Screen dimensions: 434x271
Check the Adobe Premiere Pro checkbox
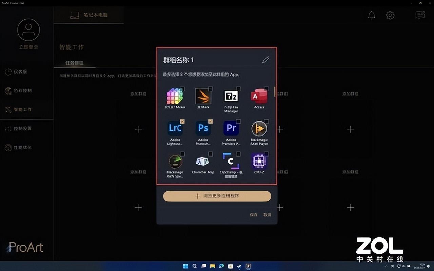pyautogui.click(x=238, y=121)
